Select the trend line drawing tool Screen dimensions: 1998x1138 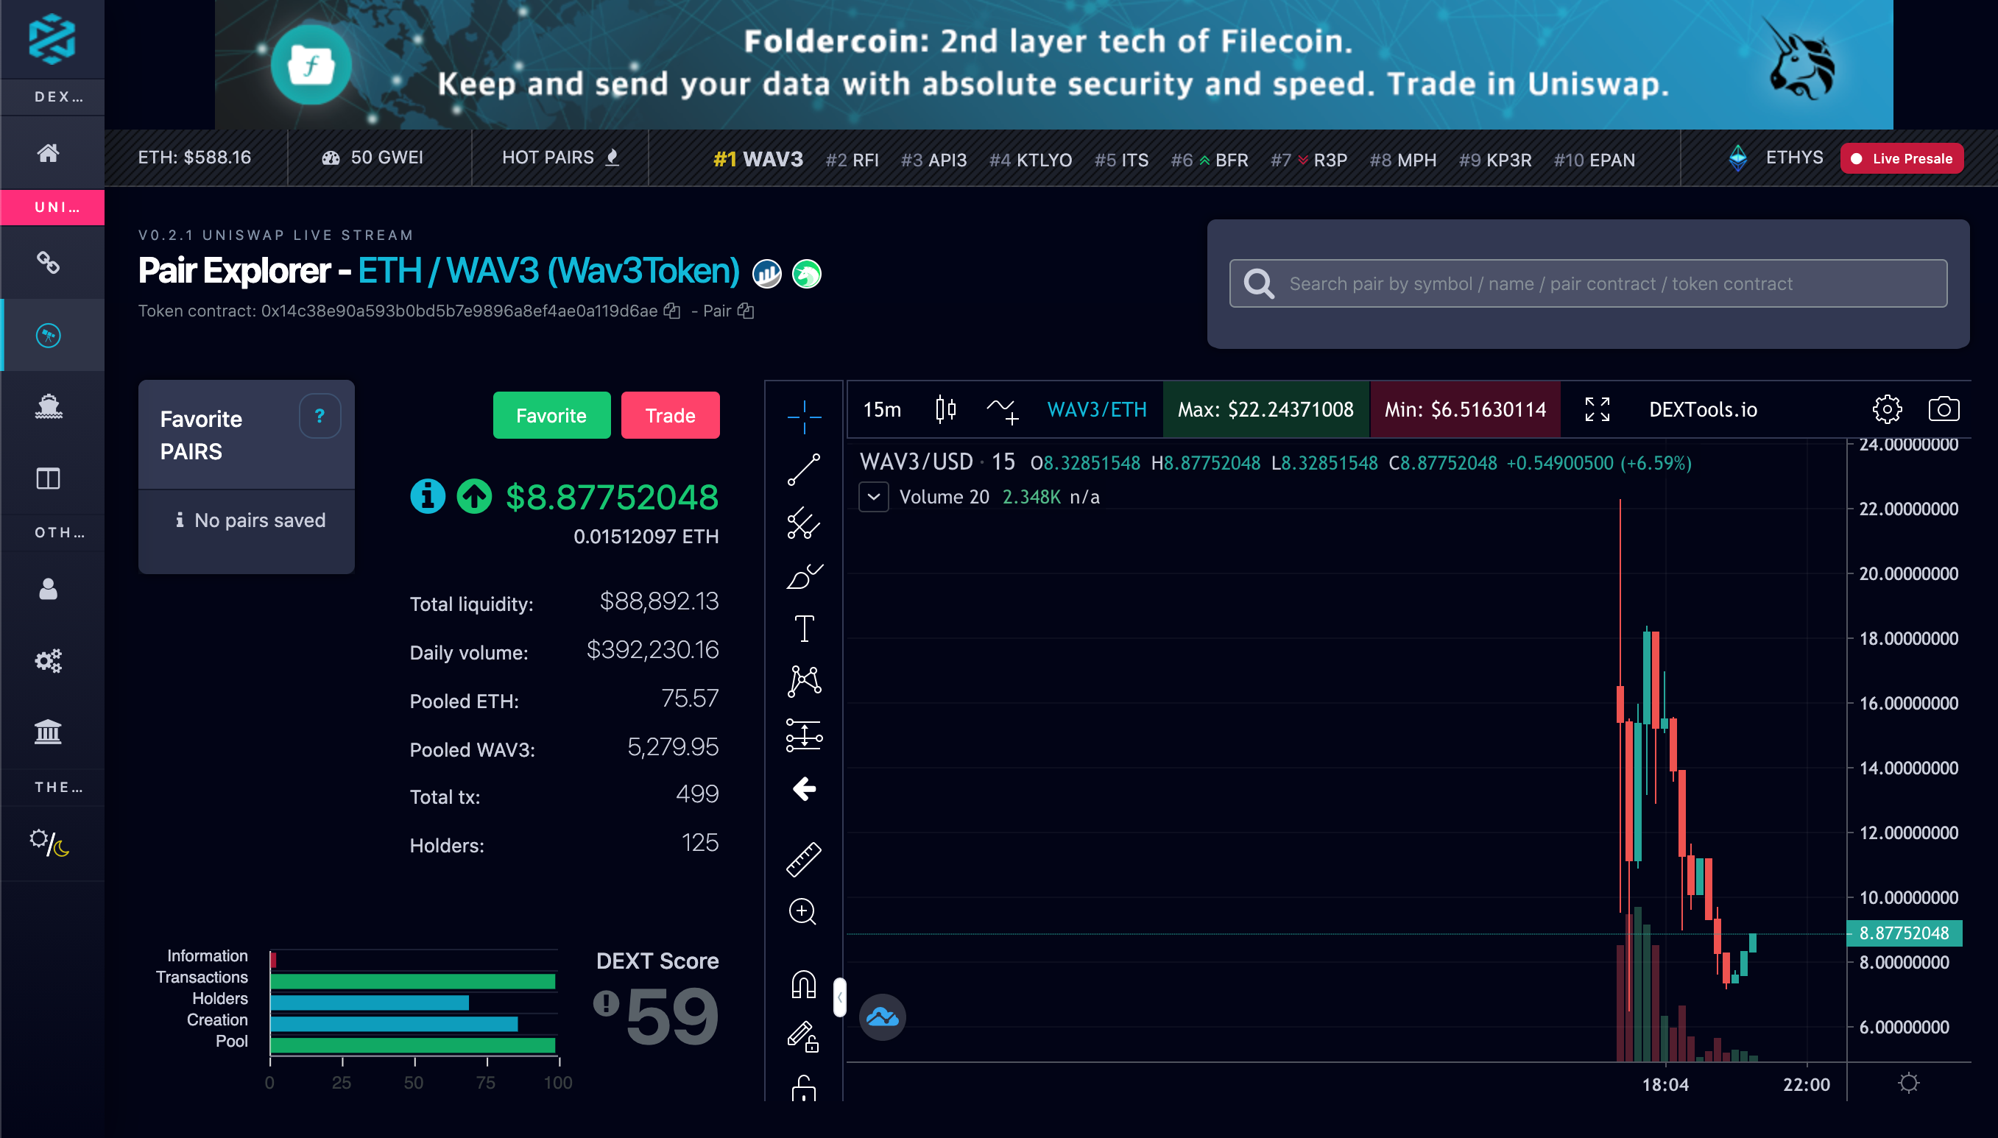click(804, 469)
